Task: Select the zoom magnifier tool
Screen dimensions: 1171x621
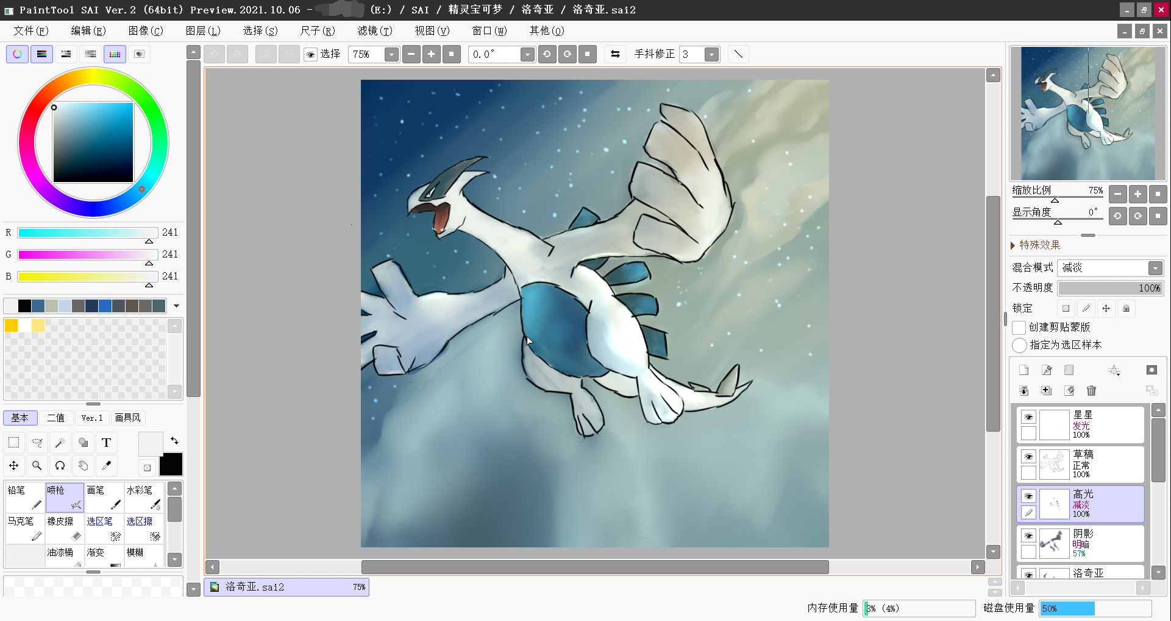Action: point(37,466)
